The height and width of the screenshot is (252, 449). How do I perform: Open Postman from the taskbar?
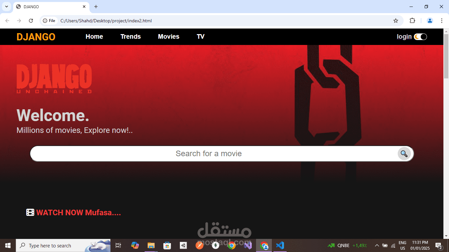tap(200, 245)
